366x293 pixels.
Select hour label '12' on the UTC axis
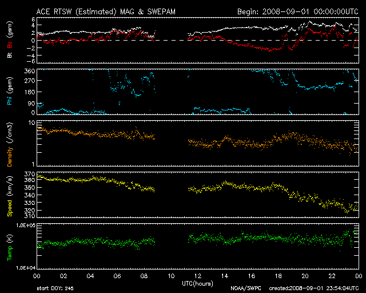coord(198,276)
